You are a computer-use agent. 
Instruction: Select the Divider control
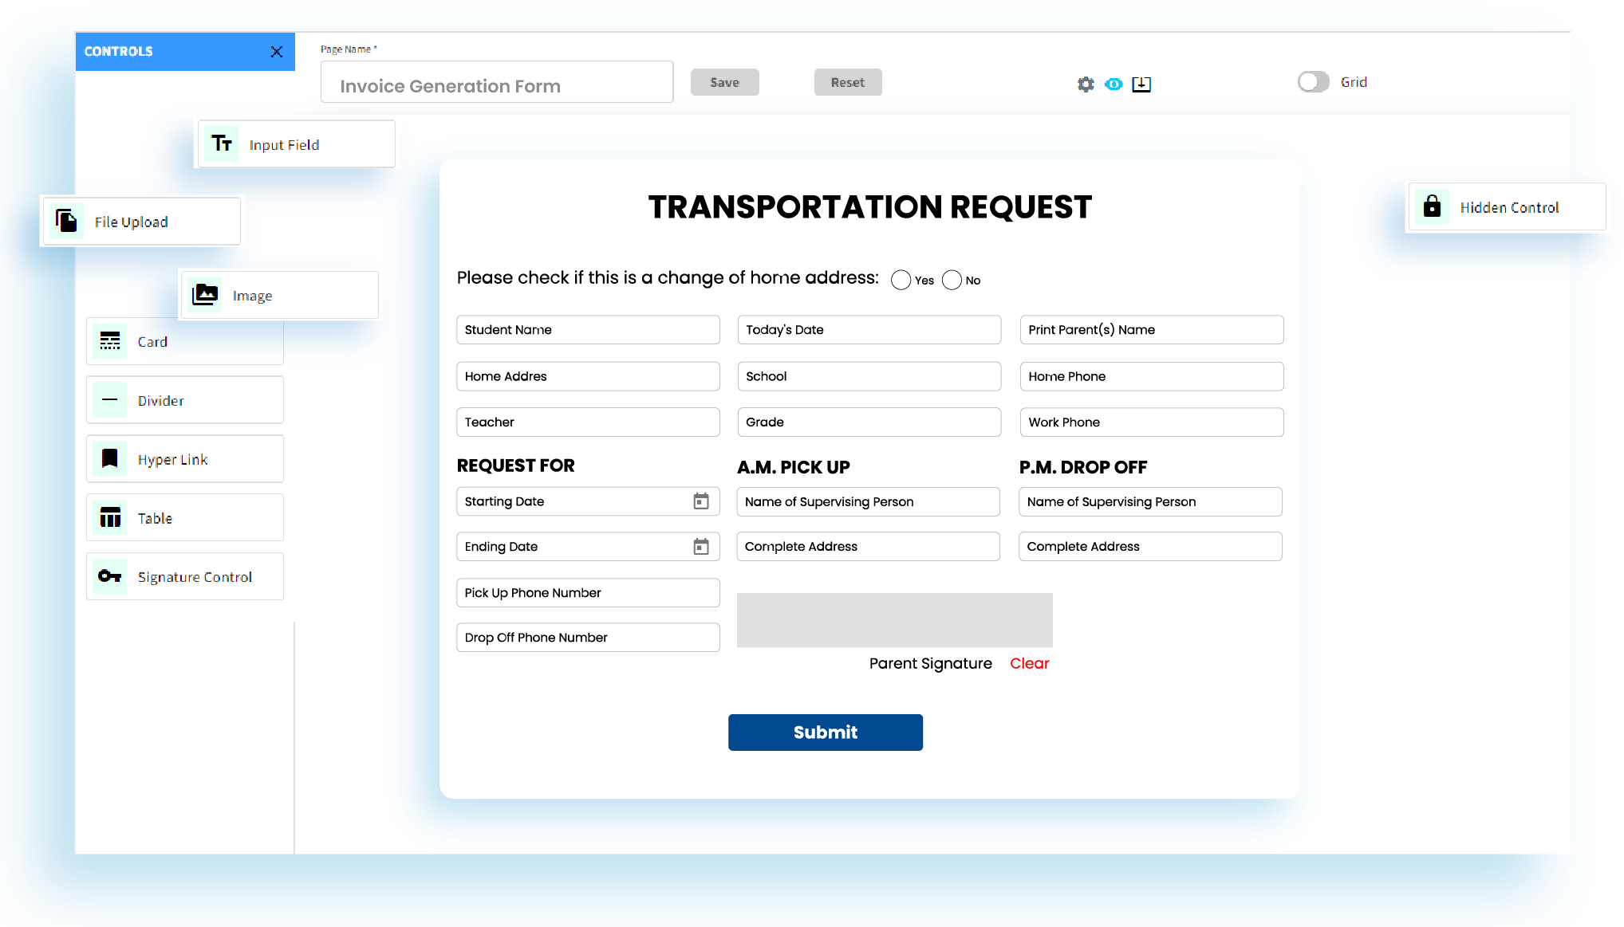(x=184, y=400)
